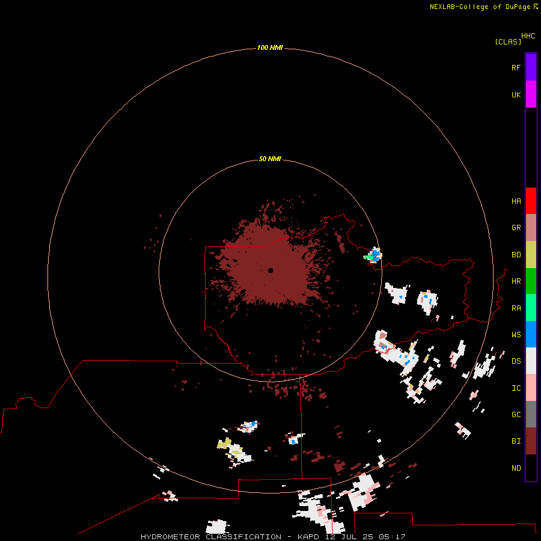Select the GR dusty-pink legend swatch
541x541 pixels.
click(x=531, y=228)
